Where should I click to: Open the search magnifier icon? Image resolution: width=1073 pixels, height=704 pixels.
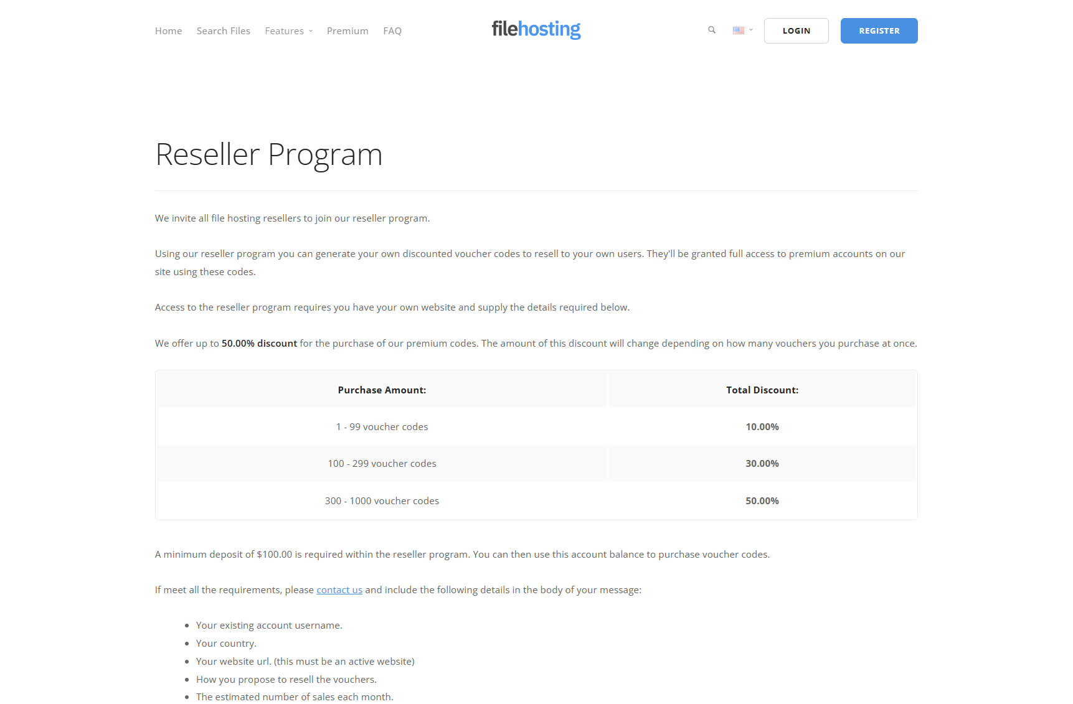pos(712,30)
